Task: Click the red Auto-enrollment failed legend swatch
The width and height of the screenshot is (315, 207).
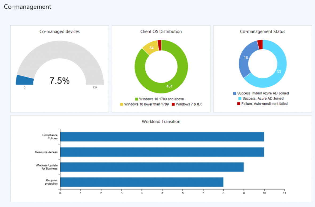Action: pos(239,104)
